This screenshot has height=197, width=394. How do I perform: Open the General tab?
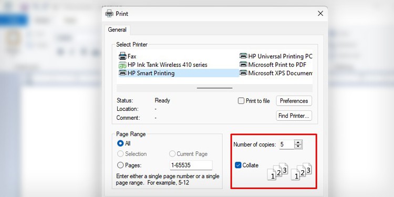(x=117, y=29)
